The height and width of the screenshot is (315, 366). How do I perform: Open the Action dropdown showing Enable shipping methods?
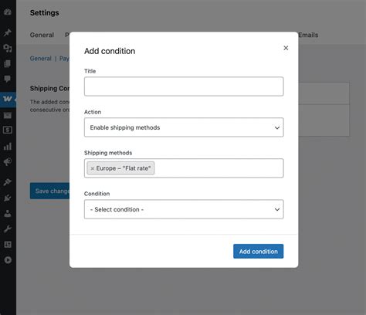(x=184, y=127)
